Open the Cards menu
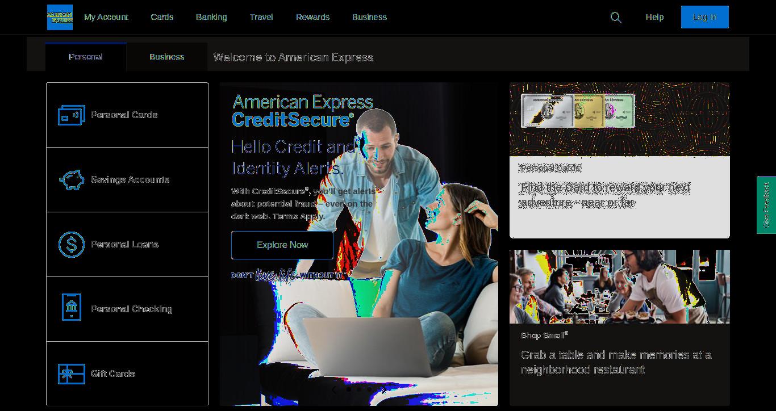 pos(162,17)
